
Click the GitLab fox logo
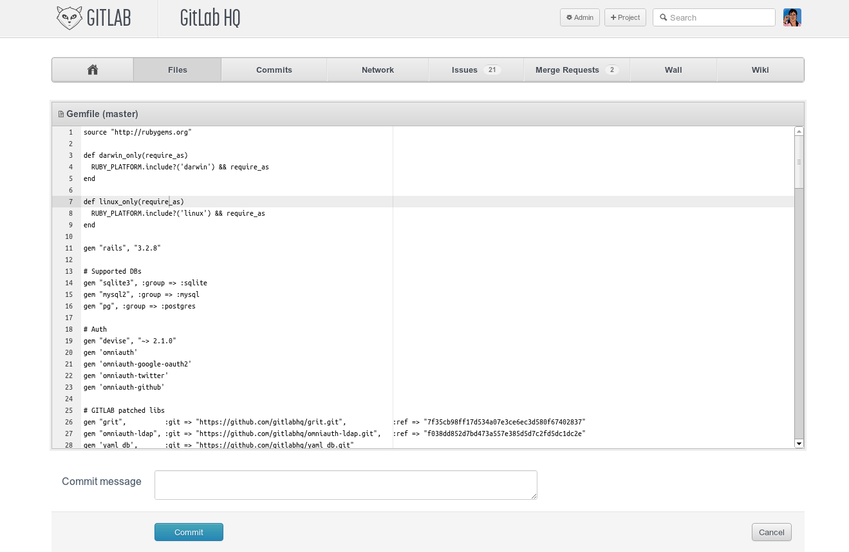(70, 18)
